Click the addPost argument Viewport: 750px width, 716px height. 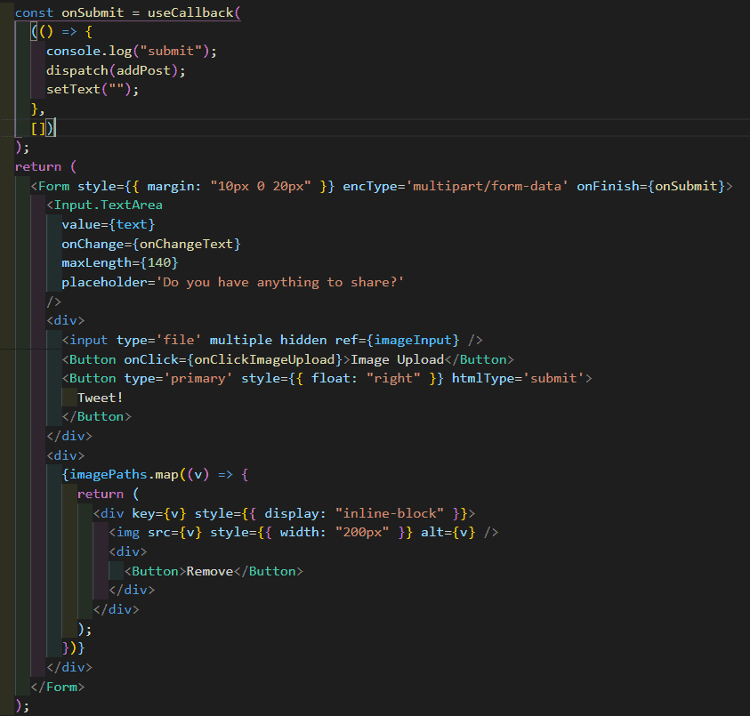tap(143, 70)
